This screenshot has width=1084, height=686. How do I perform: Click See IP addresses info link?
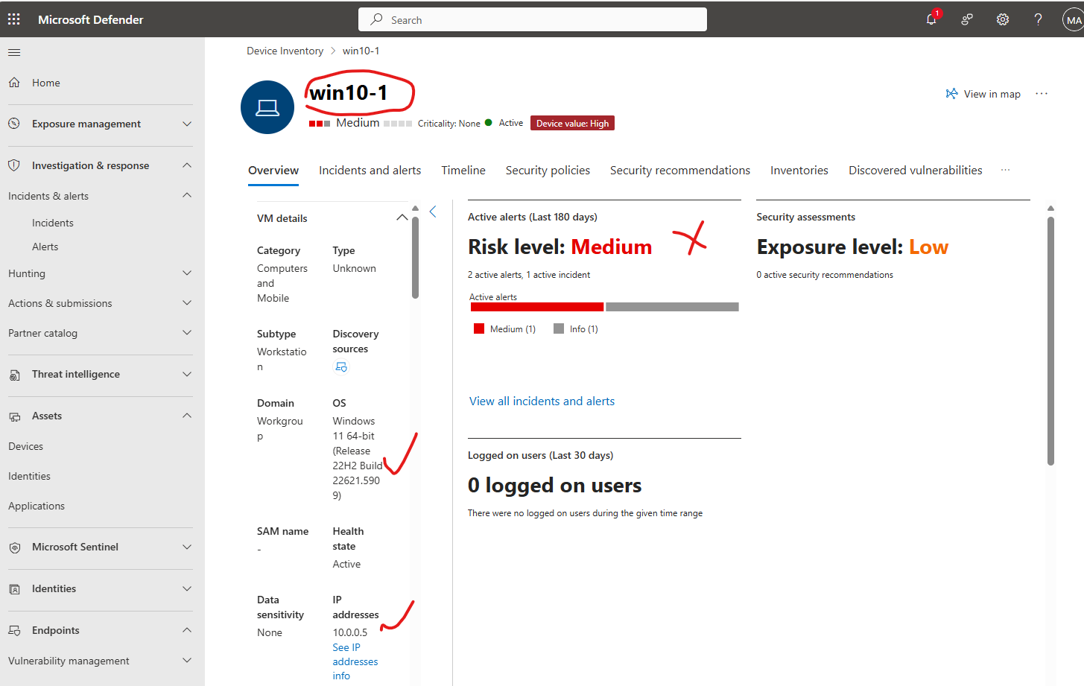point(355,661)
